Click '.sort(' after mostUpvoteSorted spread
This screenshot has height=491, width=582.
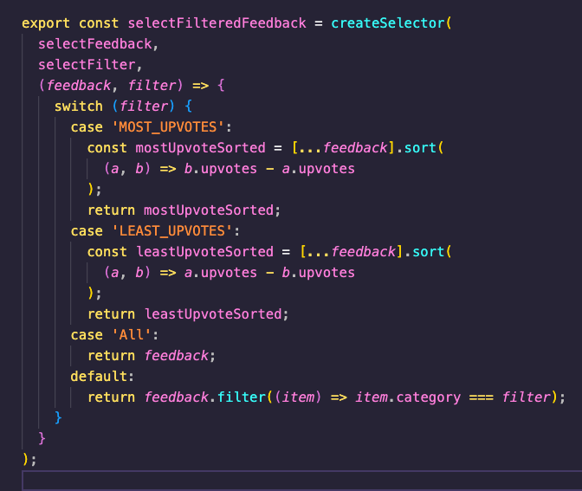(420, 148)
